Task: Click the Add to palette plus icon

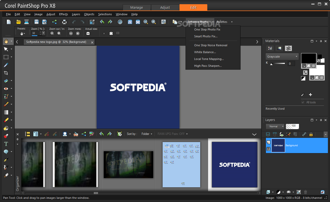Action: (x=310, y=95)
